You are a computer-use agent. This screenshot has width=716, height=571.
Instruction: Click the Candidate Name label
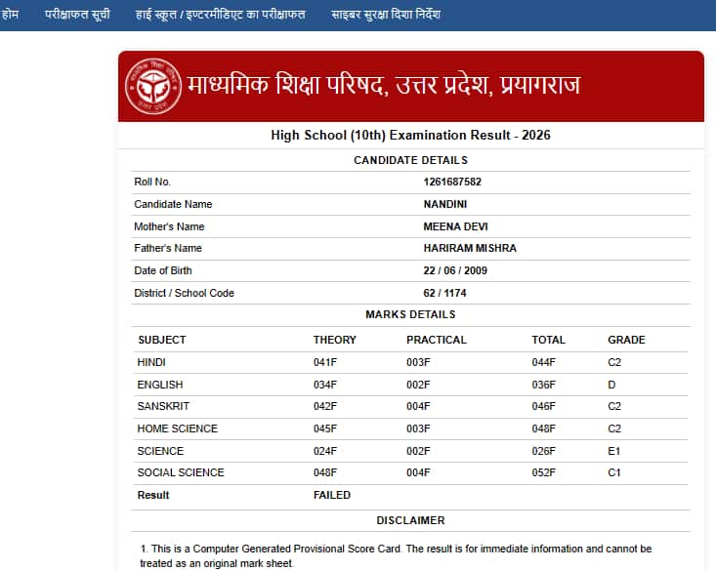click(x=173, y=204)
